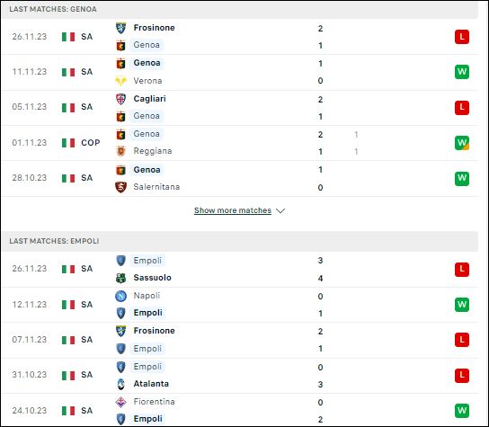Image resolution: width=489 pixels, height=427 pixels.
Task: Expand the Show more matches chevron
Action: [280, 211]
